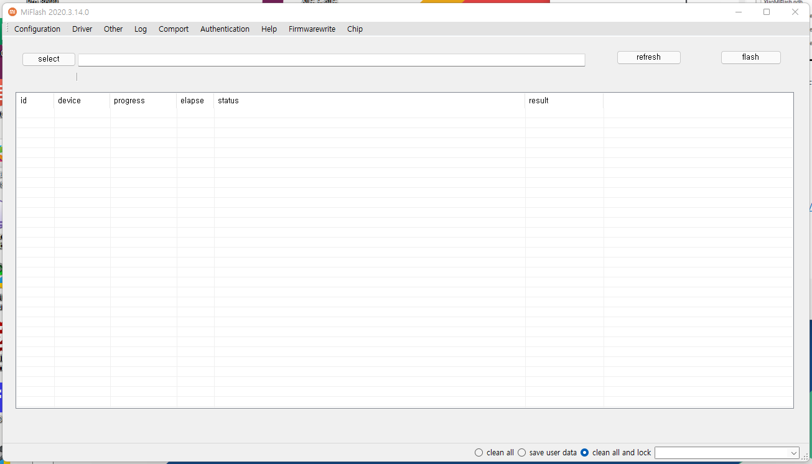This screenshot has width=812, height=464.
Task: Open the Help menu
Action: [x=269, y=29]
